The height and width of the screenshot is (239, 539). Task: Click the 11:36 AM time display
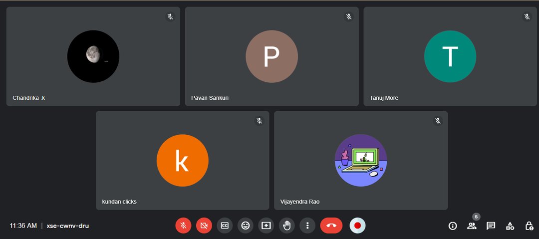tap(23, 226)
